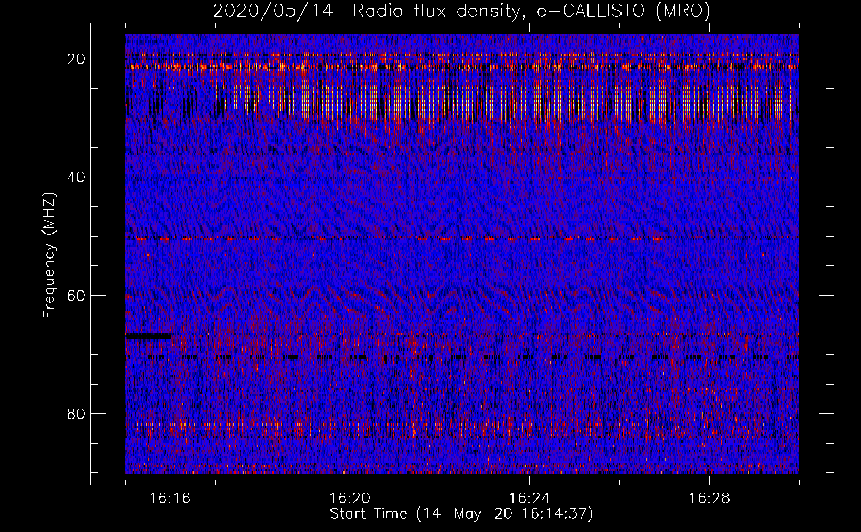Click the 16:24 time tick label
Image resolution: width=861 pixels, height=532 pixels.
point(529,498)
